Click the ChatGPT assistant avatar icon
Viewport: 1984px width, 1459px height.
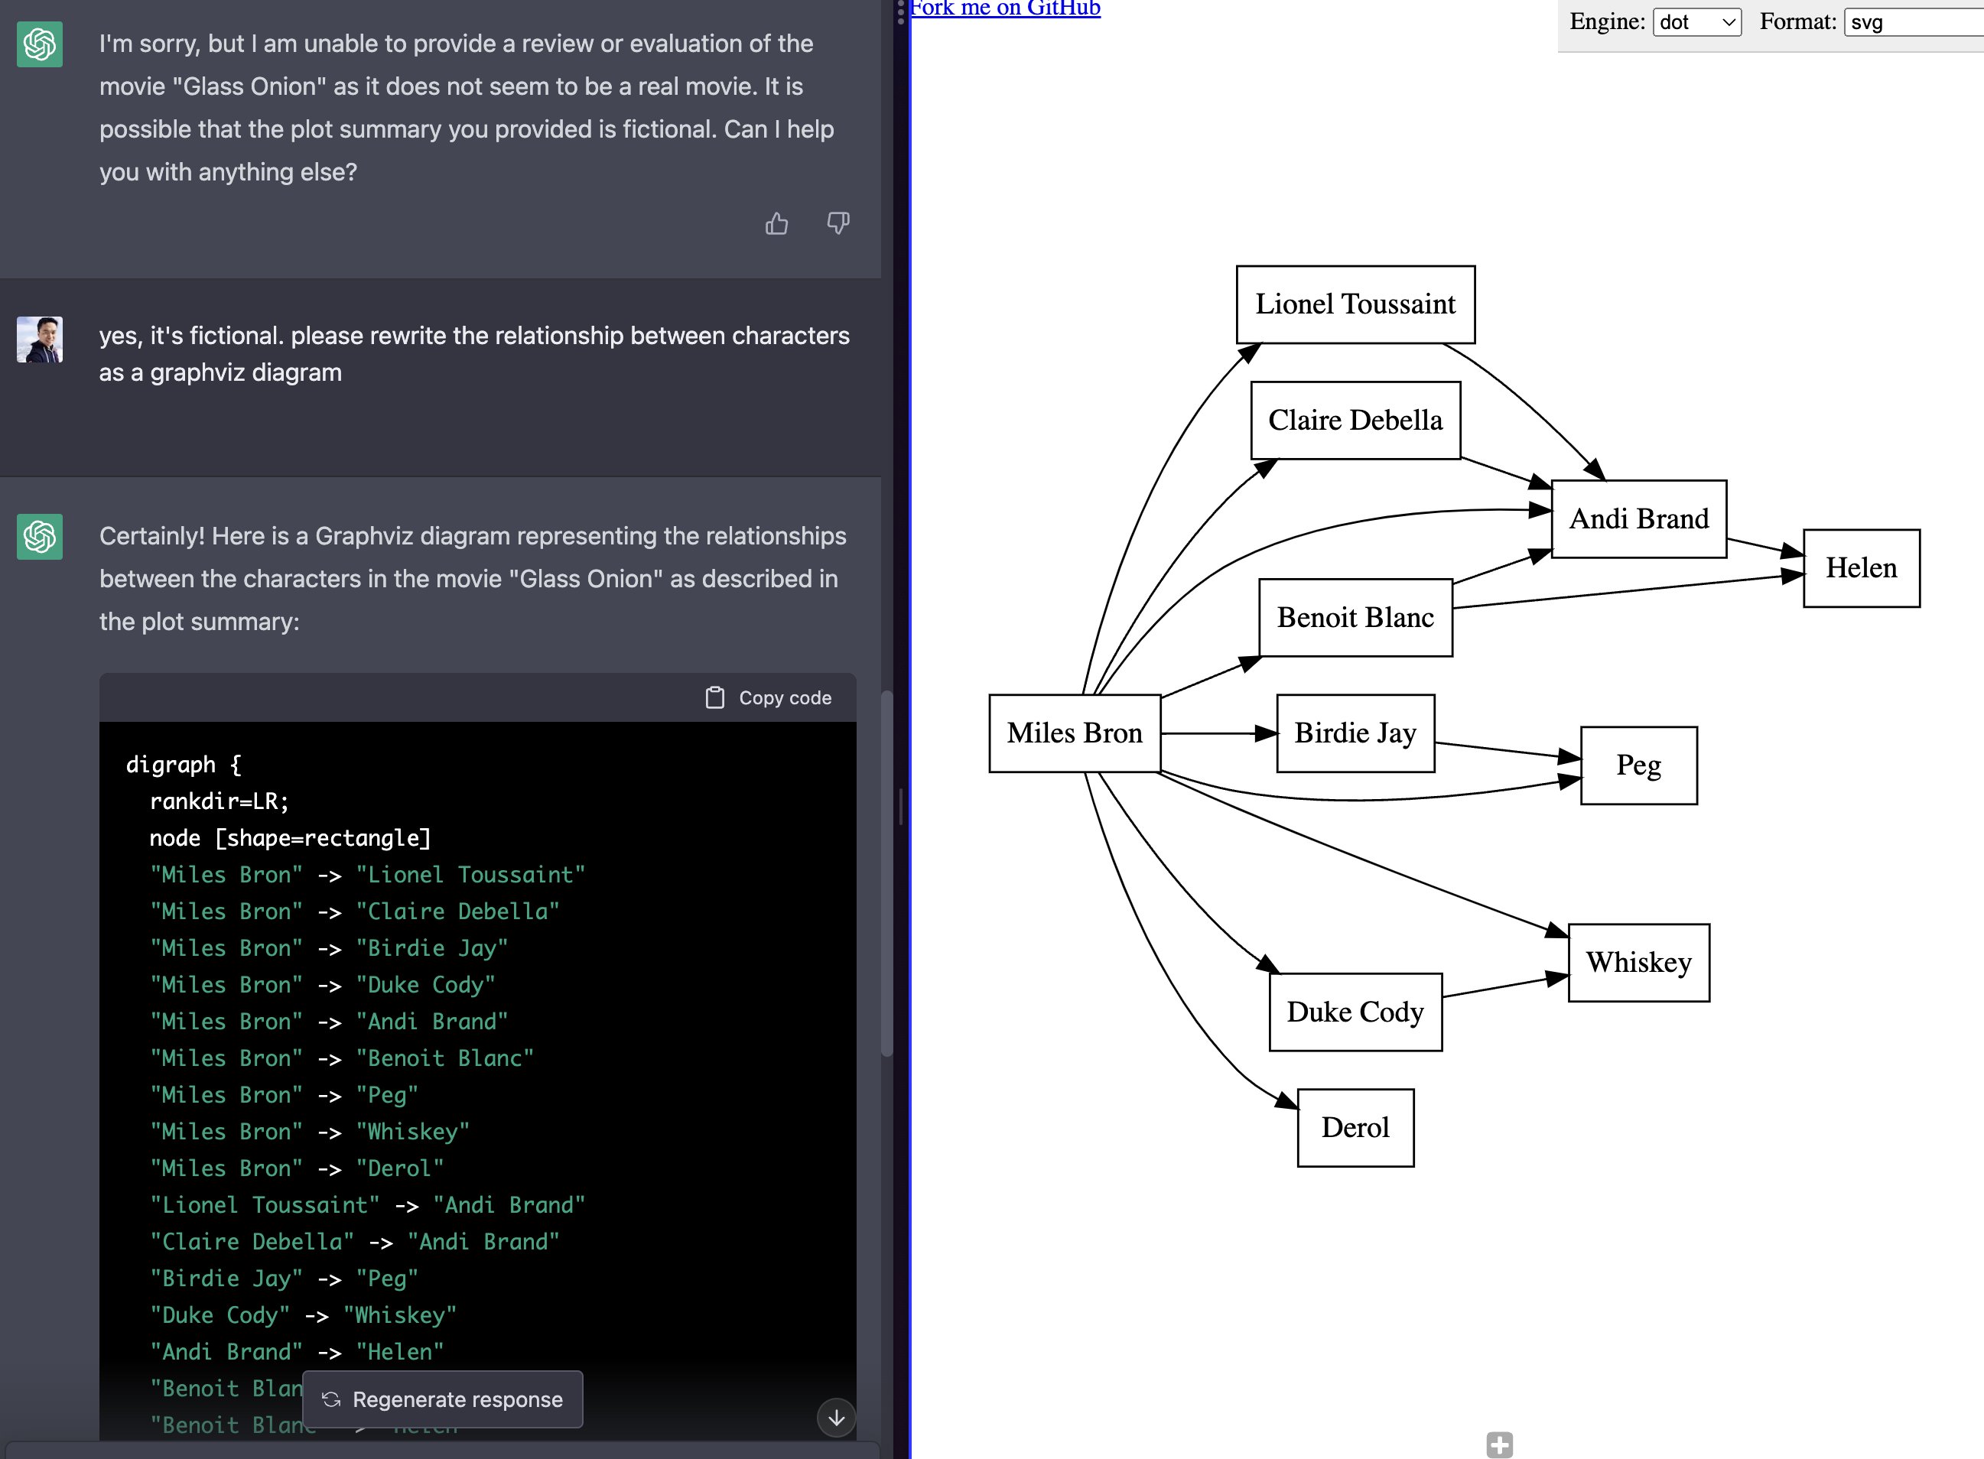tap(39, 44)
